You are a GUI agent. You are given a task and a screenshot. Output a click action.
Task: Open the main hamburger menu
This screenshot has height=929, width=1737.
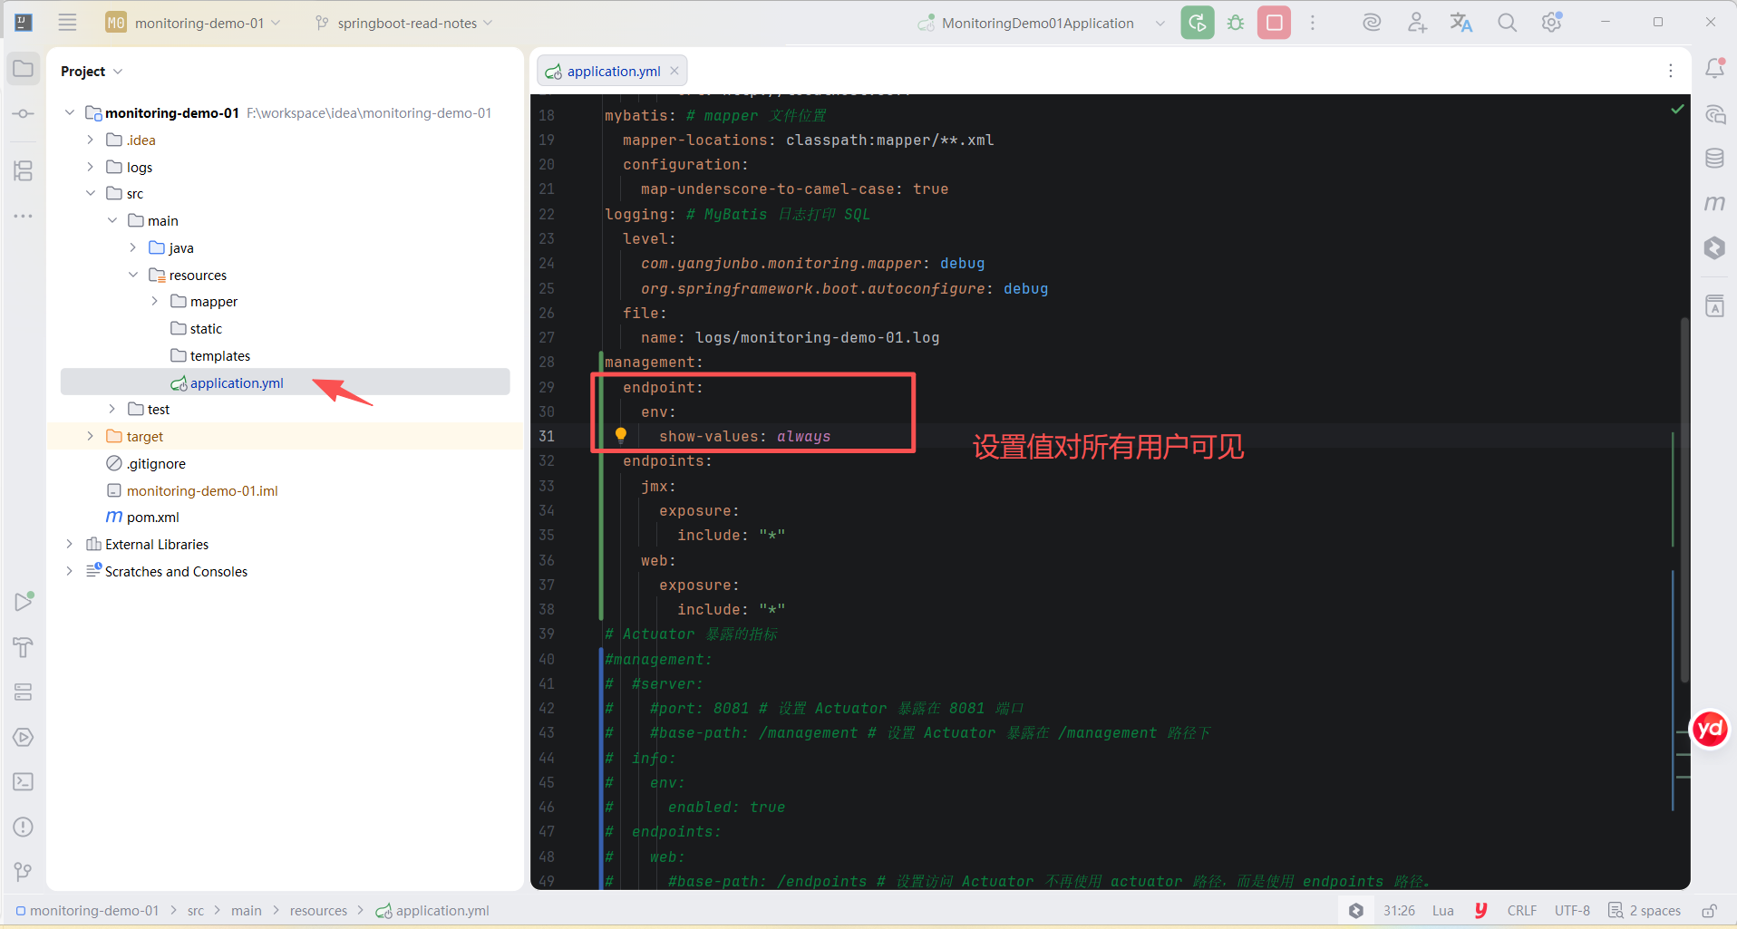pyautogui.click(x=67, y=23)
